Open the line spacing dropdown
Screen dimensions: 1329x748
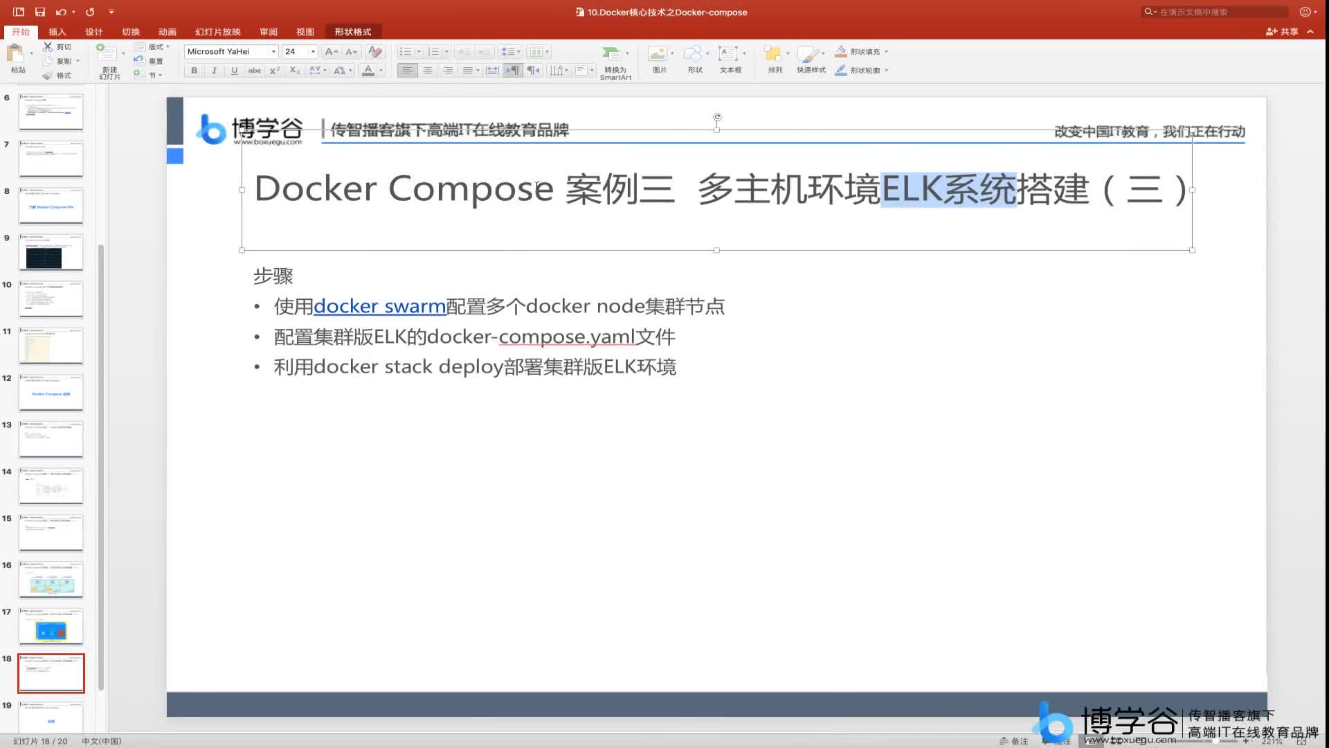(511, 51)
